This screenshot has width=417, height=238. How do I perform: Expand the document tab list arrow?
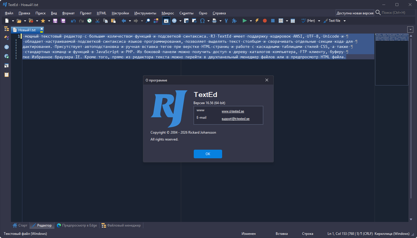(410, 30)
